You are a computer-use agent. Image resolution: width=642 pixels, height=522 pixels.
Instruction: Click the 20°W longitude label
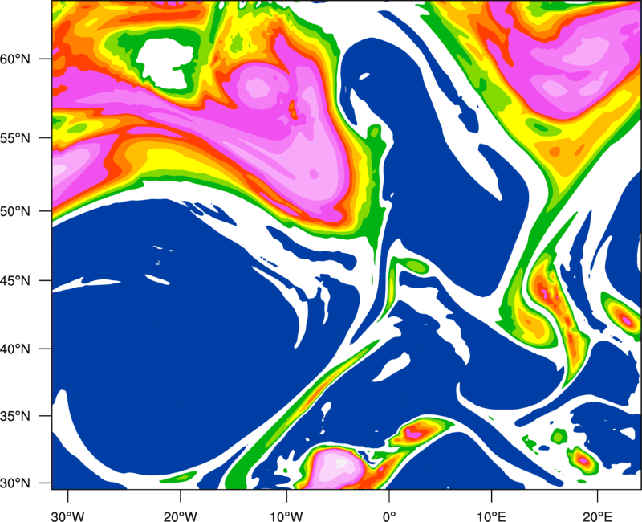coord(180,516)
